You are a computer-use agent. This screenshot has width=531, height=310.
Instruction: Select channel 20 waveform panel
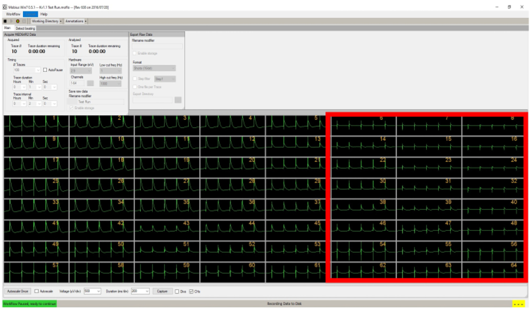point(232,167)
